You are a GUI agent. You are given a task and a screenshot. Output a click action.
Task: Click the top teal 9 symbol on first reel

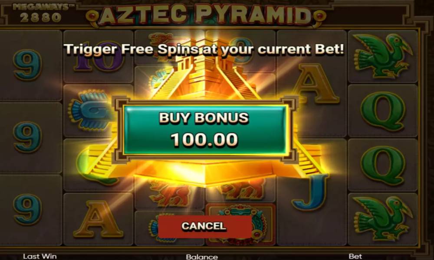[28, 65]
